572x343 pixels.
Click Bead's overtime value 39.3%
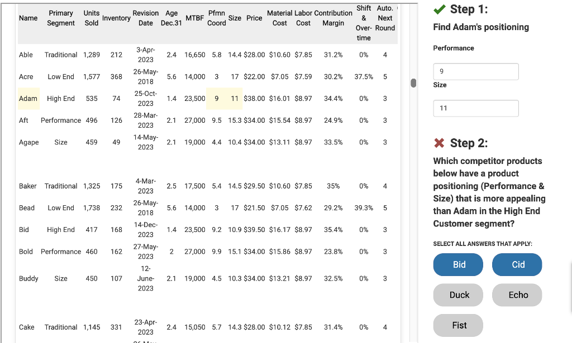(364, 208)
